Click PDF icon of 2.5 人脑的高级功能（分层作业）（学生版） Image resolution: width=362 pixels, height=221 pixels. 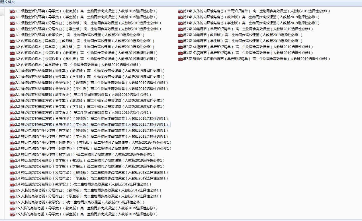point(12,196)
